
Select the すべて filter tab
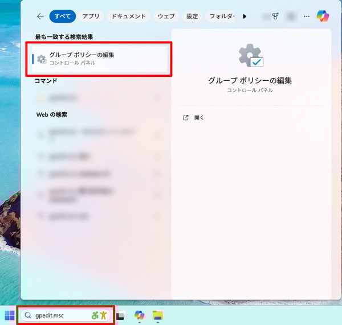(63, 17)
